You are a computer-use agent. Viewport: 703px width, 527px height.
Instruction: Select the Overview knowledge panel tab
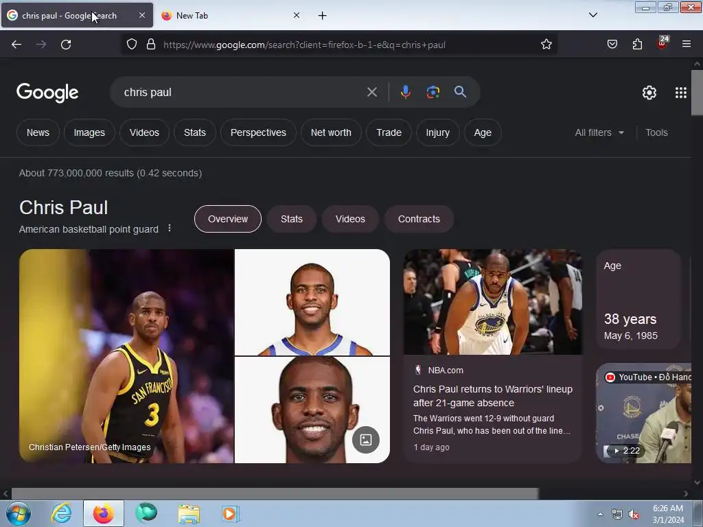pos(228,219)
